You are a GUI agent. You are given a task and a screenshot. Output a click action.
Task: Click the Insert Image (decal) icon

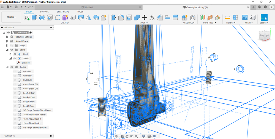pyautogui.click(x=245, y=17)
